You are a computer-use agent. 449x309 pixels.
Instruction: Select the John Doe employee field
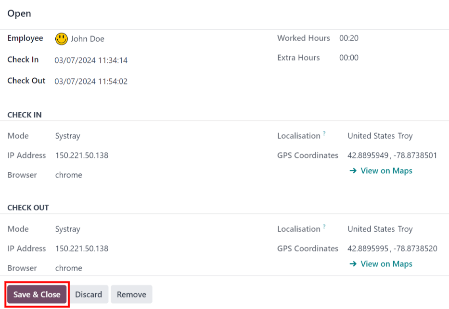[87, 39]
